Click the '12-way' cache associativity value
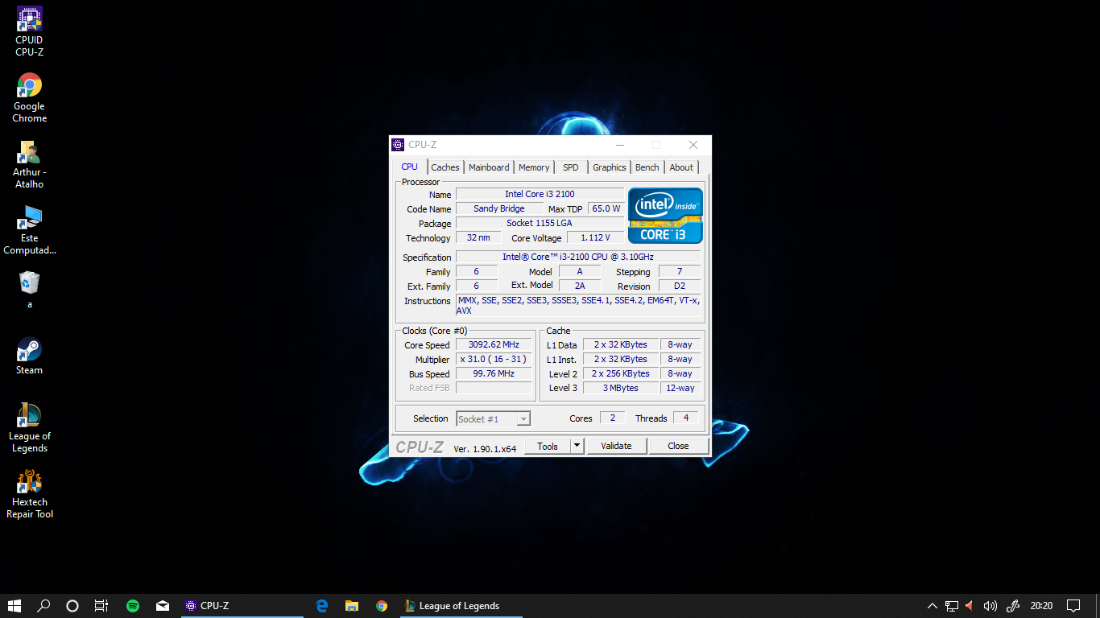 (680, 388)
